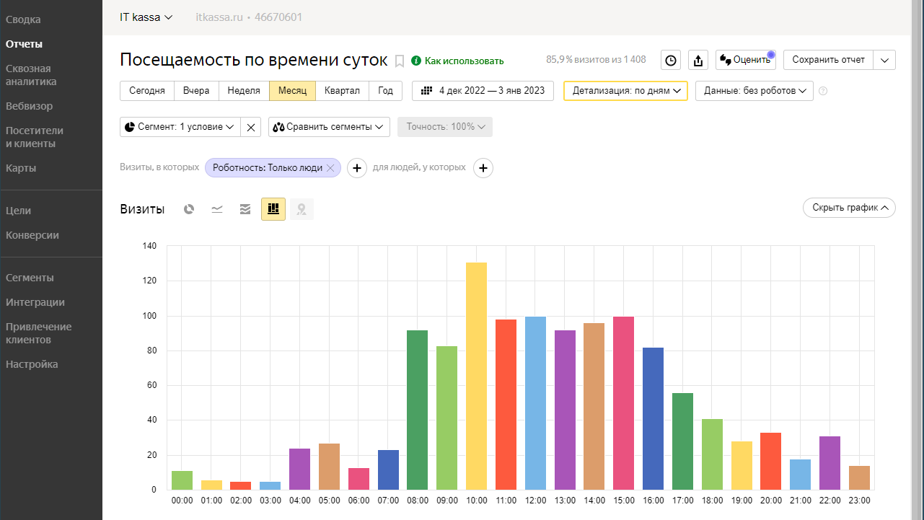Screen dimensions: 924x520
Task: Click the help question mark icon
Action: pyautogui.click(x=823, y=91)
